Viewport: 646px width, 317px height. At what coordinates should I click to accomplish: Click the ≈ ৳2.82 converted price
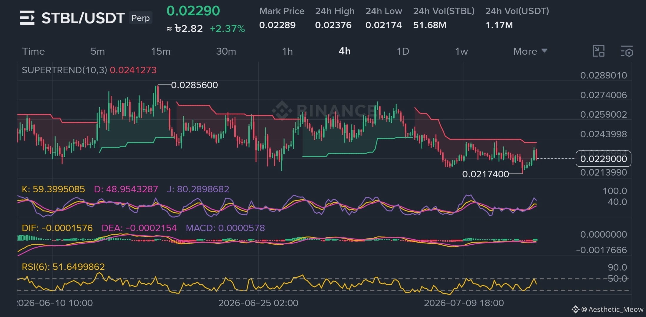185,29
